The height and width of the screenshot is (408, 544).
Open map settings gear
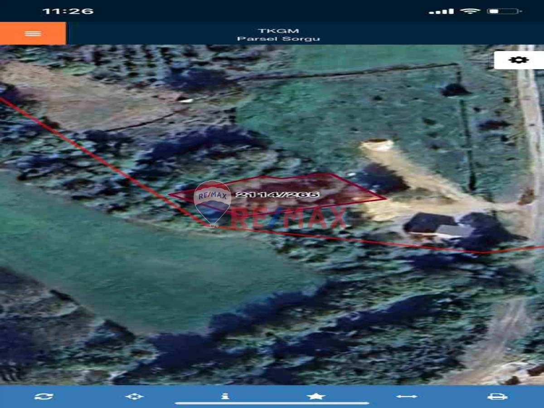pos(519,60)
